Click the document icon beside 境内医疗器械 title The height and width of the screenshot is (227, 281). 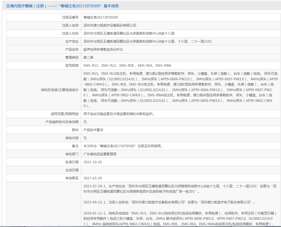[x=8, y=6]
